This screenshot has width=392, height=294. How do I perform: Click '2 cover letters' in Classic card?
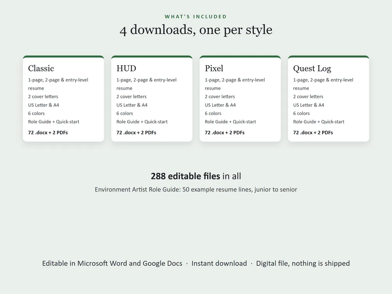tap(43, 96)
